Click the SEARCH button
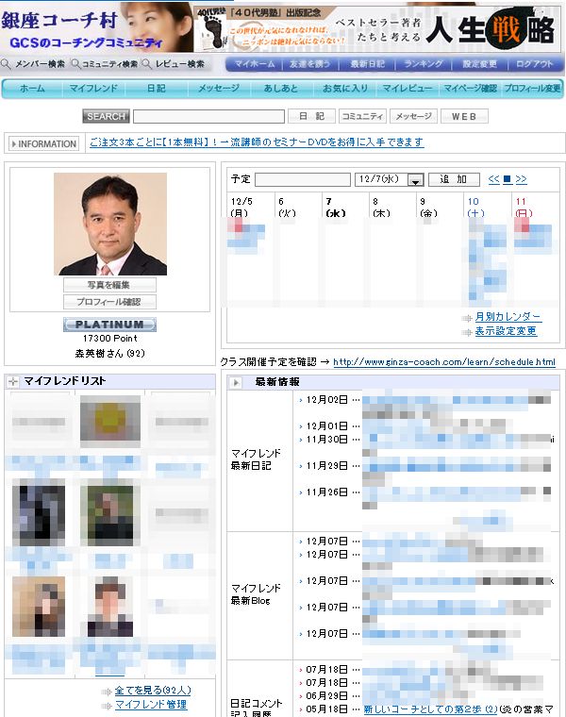This screenshot has width=566, height=717. coord(106,116)
